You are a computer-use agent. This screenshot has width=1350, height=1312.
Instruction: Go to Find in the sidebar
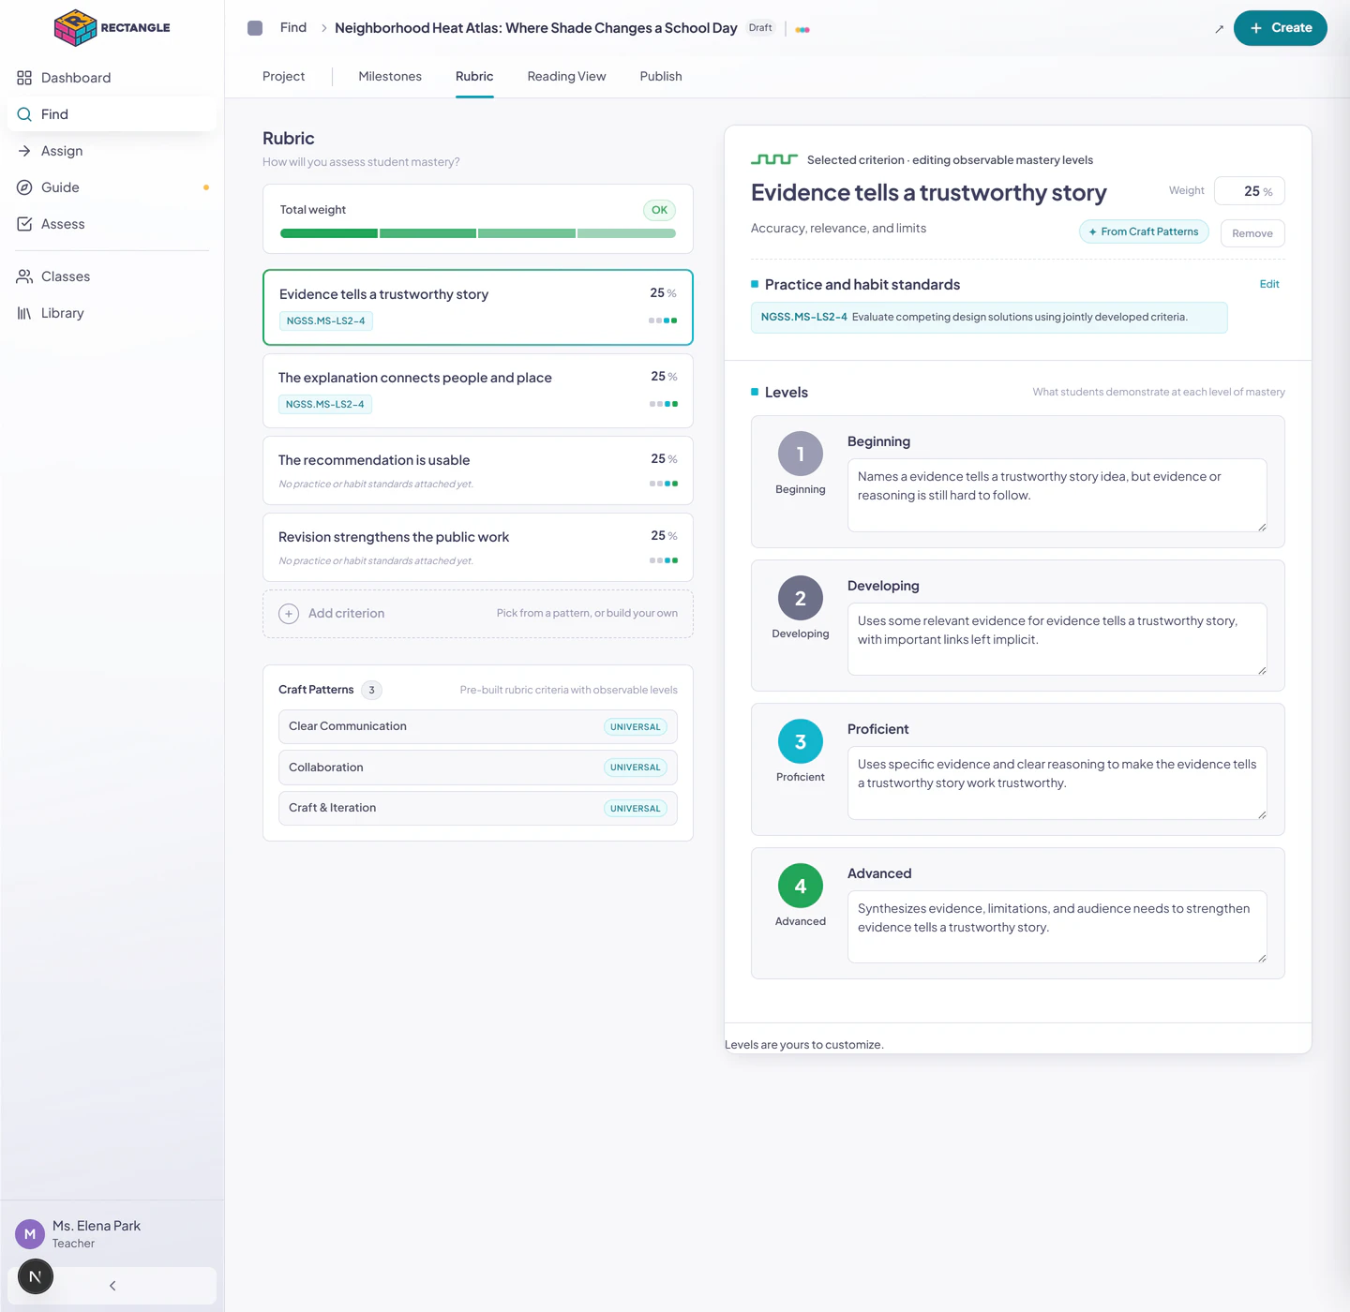pyautogui.click(x=112, y=114)
